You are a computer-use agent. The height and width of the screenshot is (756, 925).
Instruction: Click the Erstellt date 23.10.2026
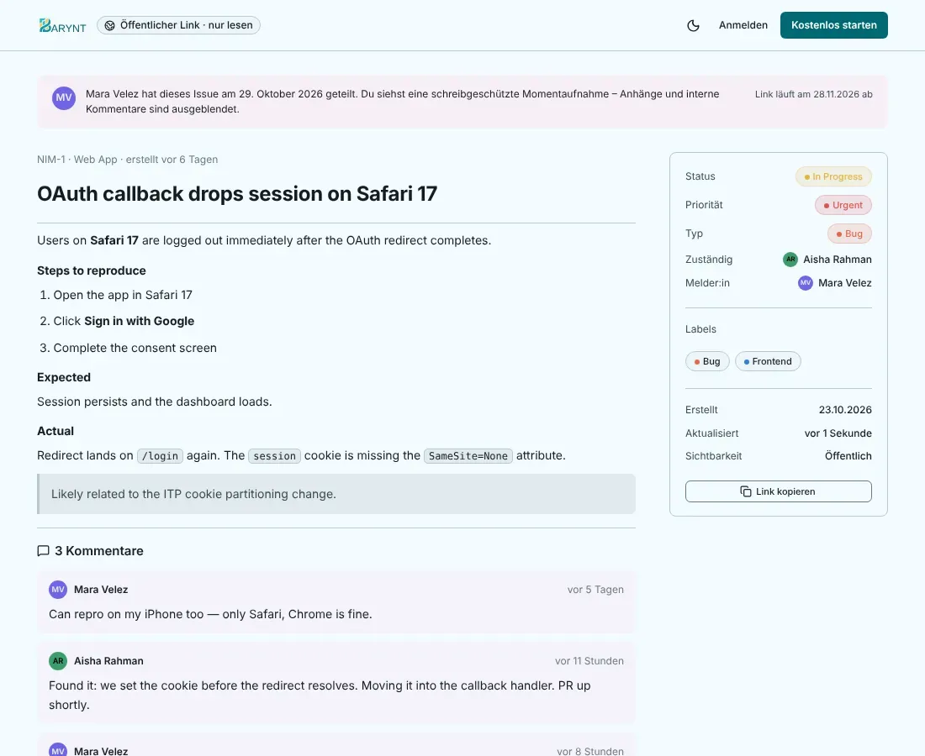(x=845, y=410)
